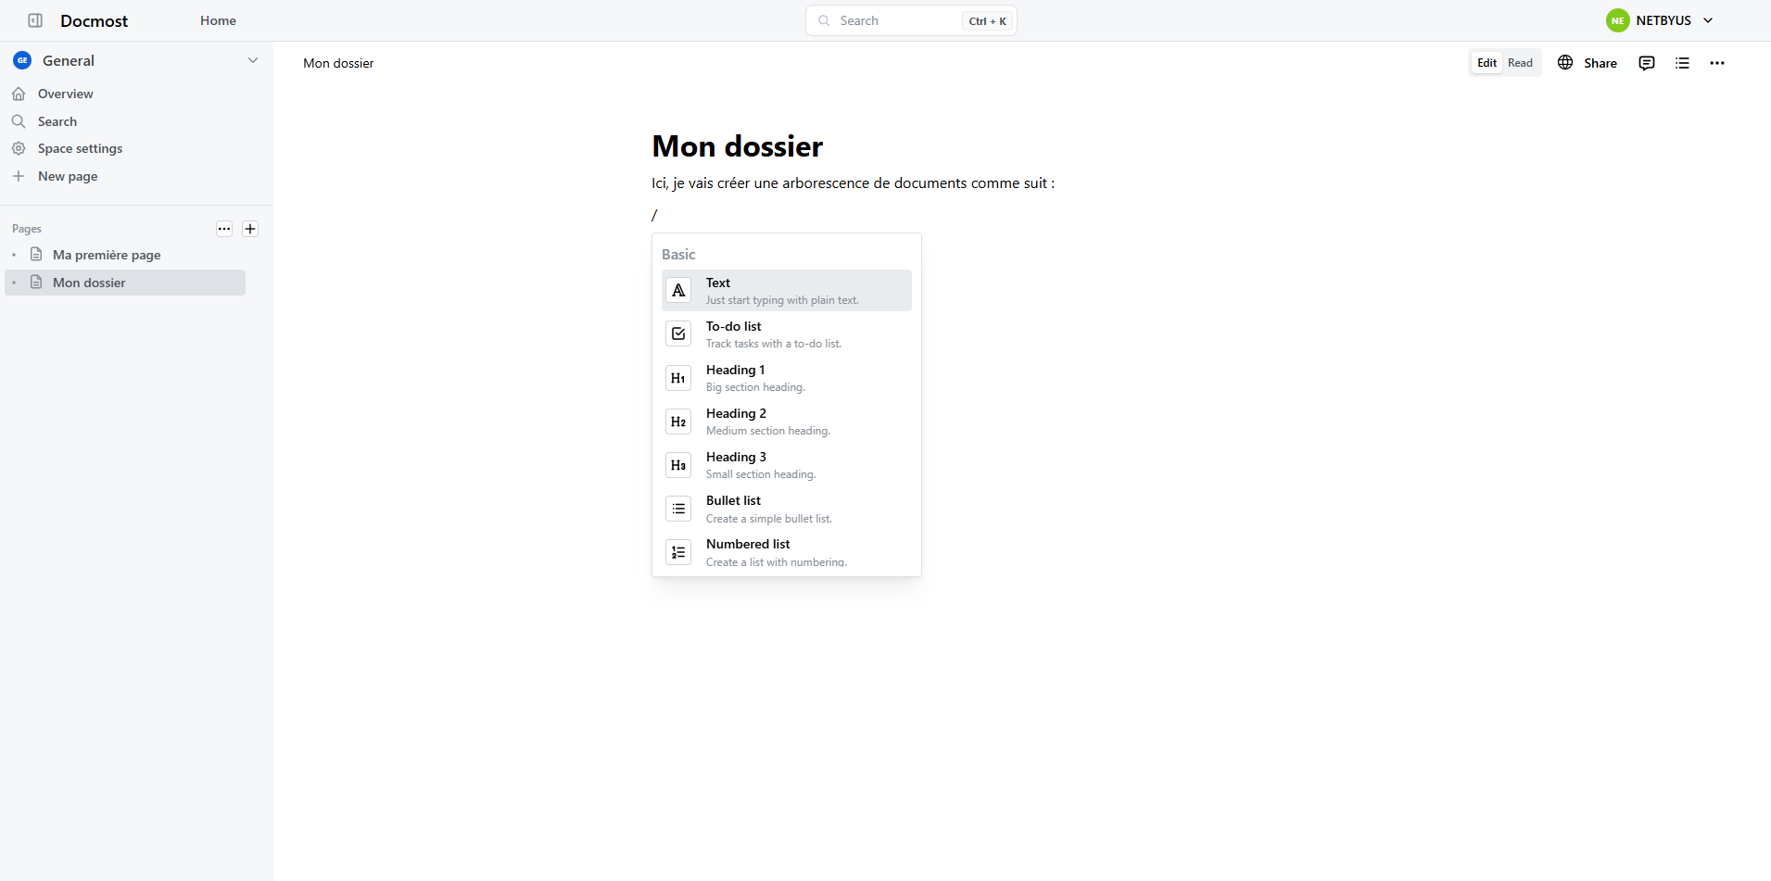The height and width of the screenshot is (881, 1771).
Task: Open the comments panel icon
Action: [1646, 63]
